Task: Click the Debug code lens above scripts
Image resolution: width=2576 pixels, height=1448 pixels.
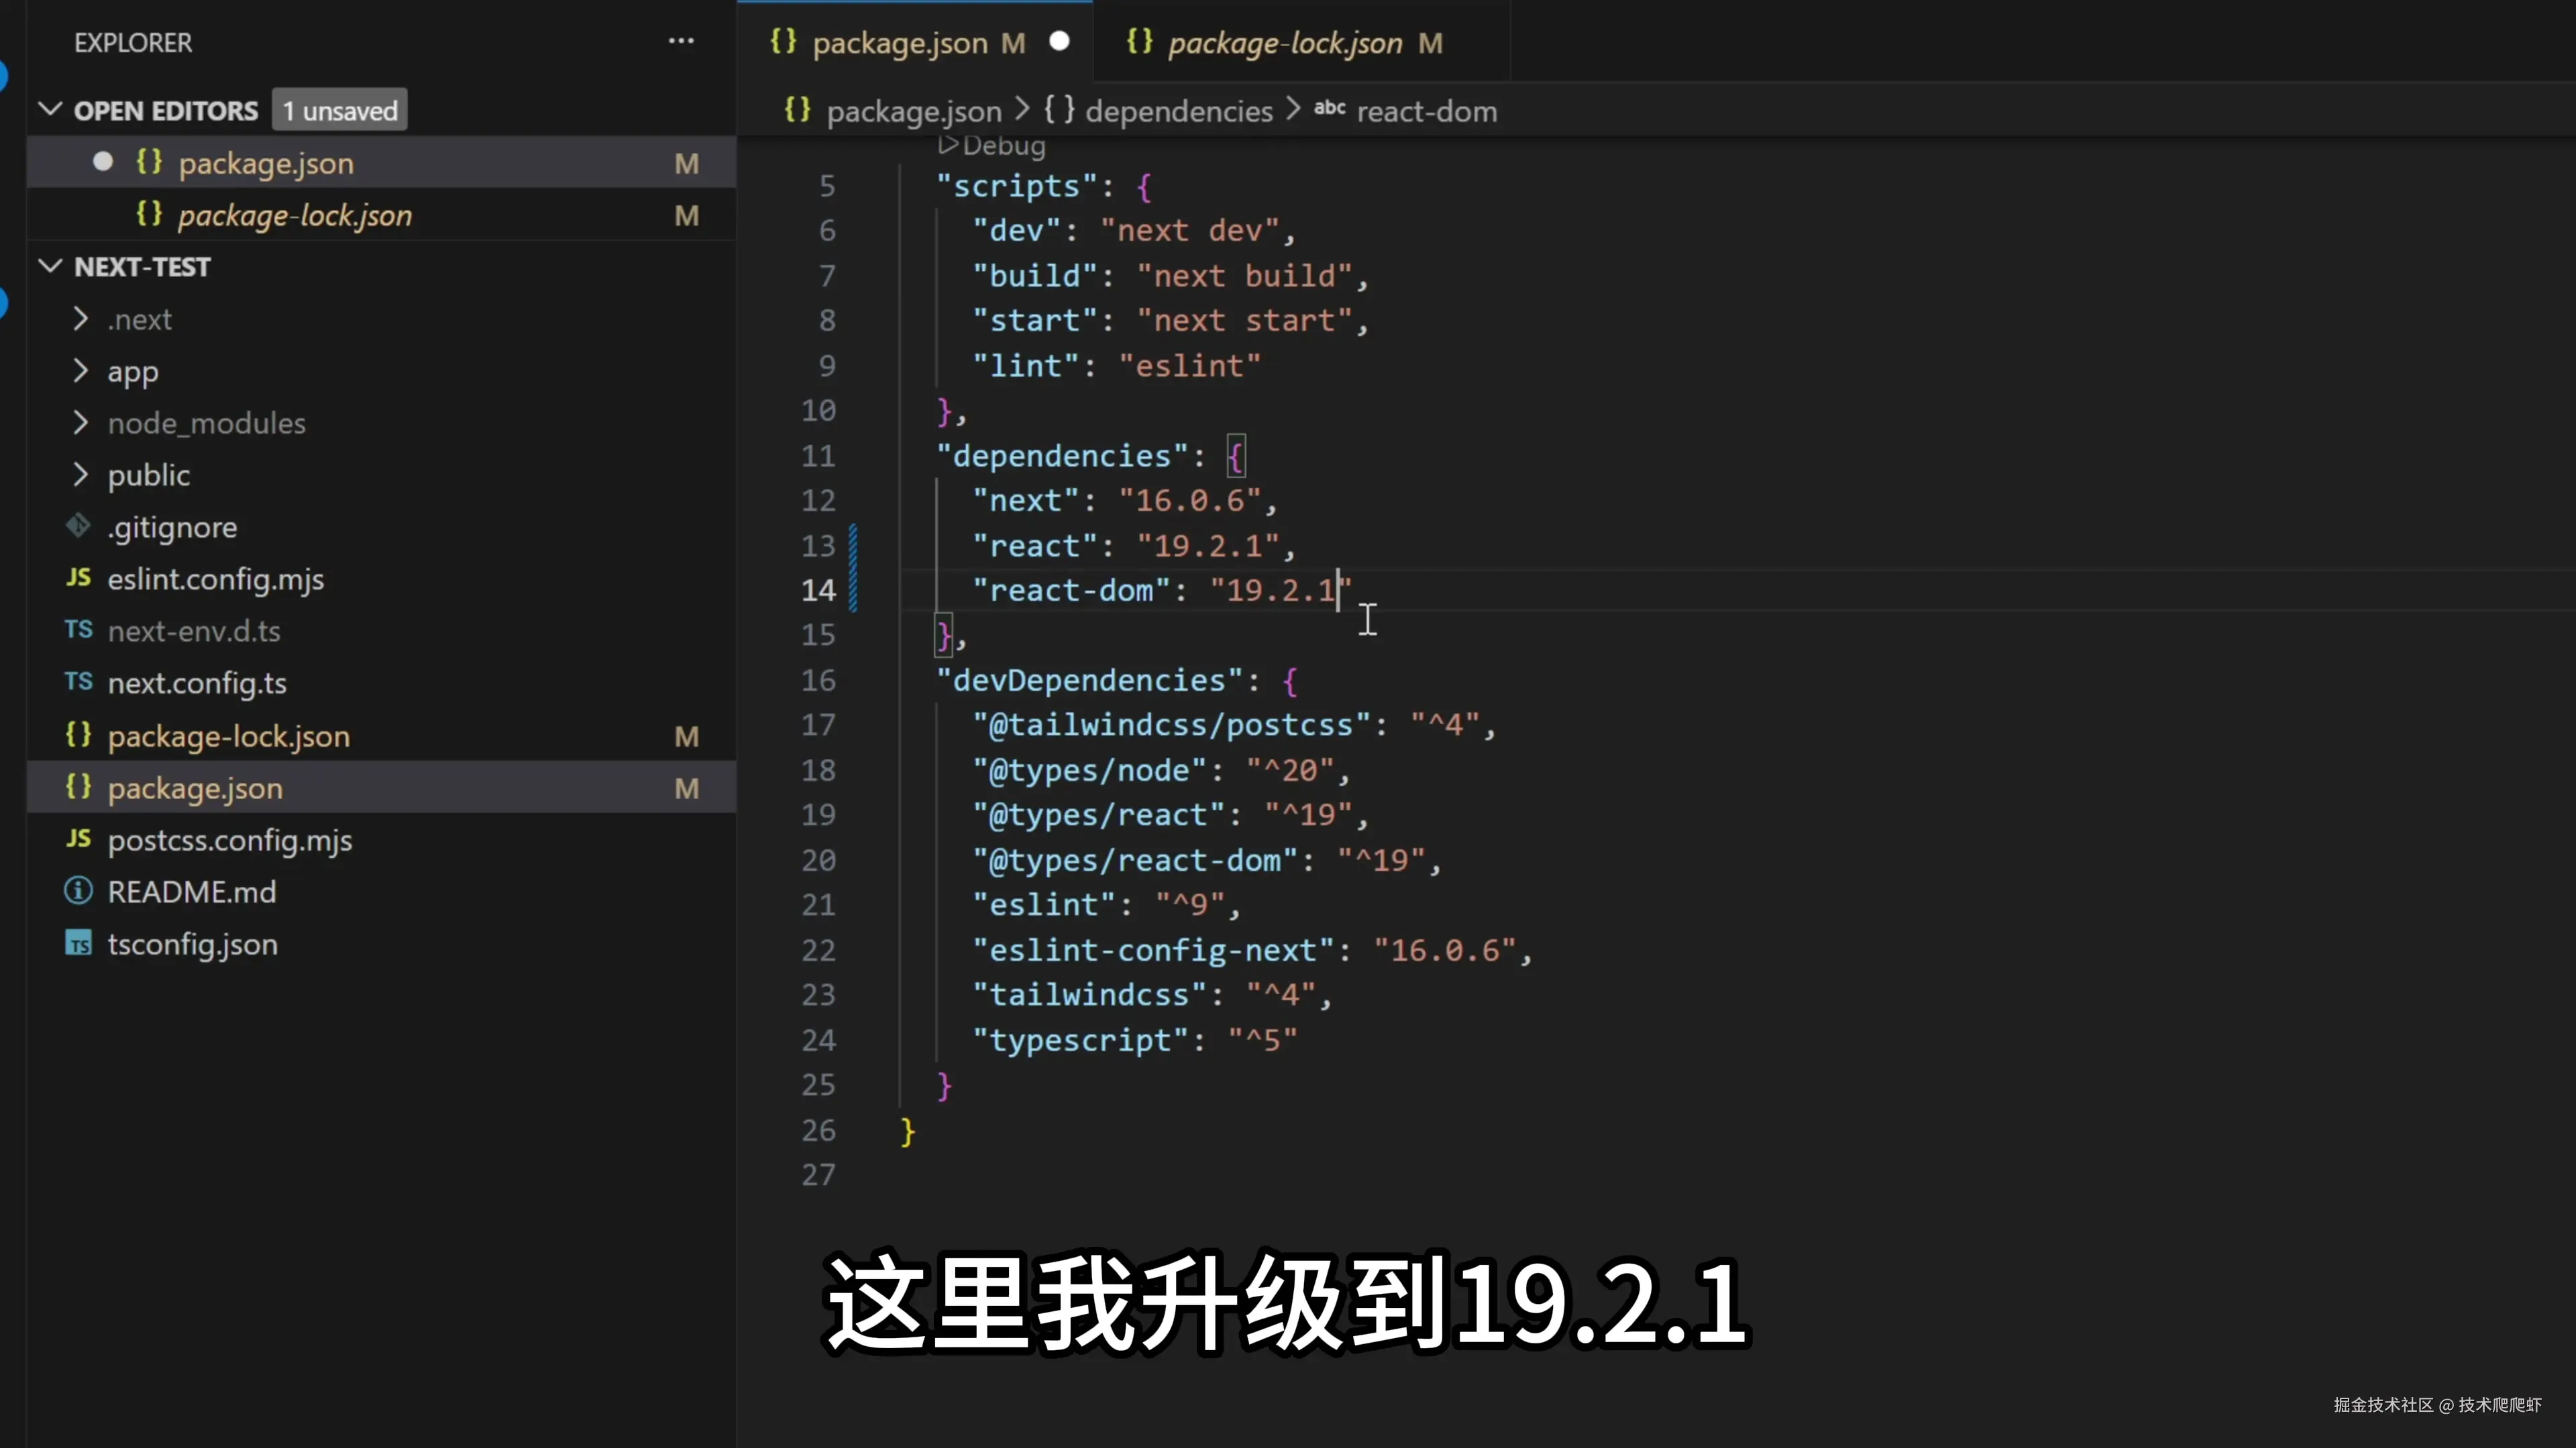Action: (992, 146)
